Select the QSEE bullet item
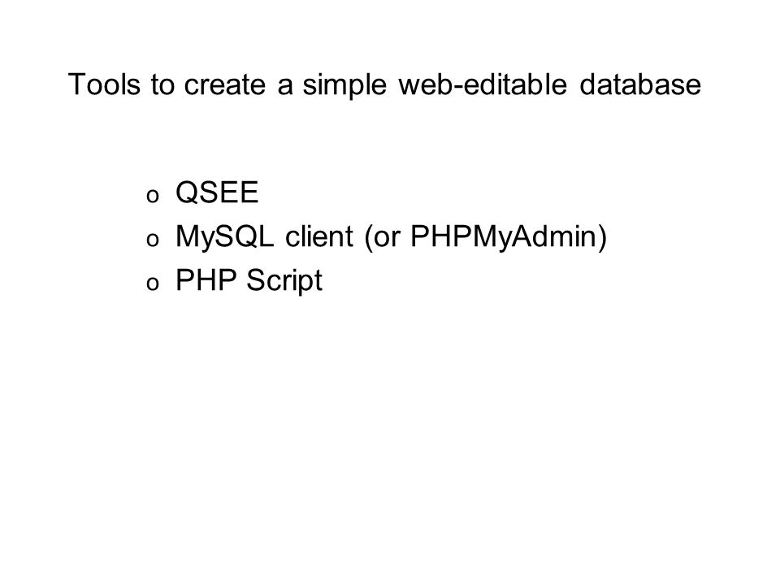780x585 pixels. point(217,192)
